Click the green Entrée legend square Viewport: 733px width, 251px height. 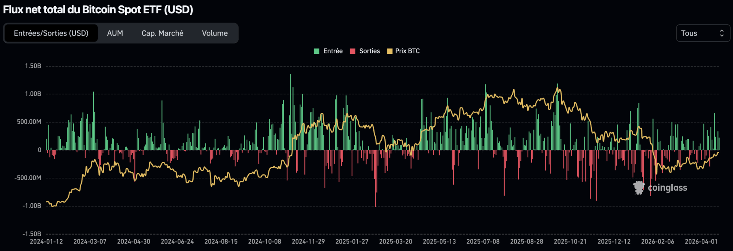click(316, 51)
